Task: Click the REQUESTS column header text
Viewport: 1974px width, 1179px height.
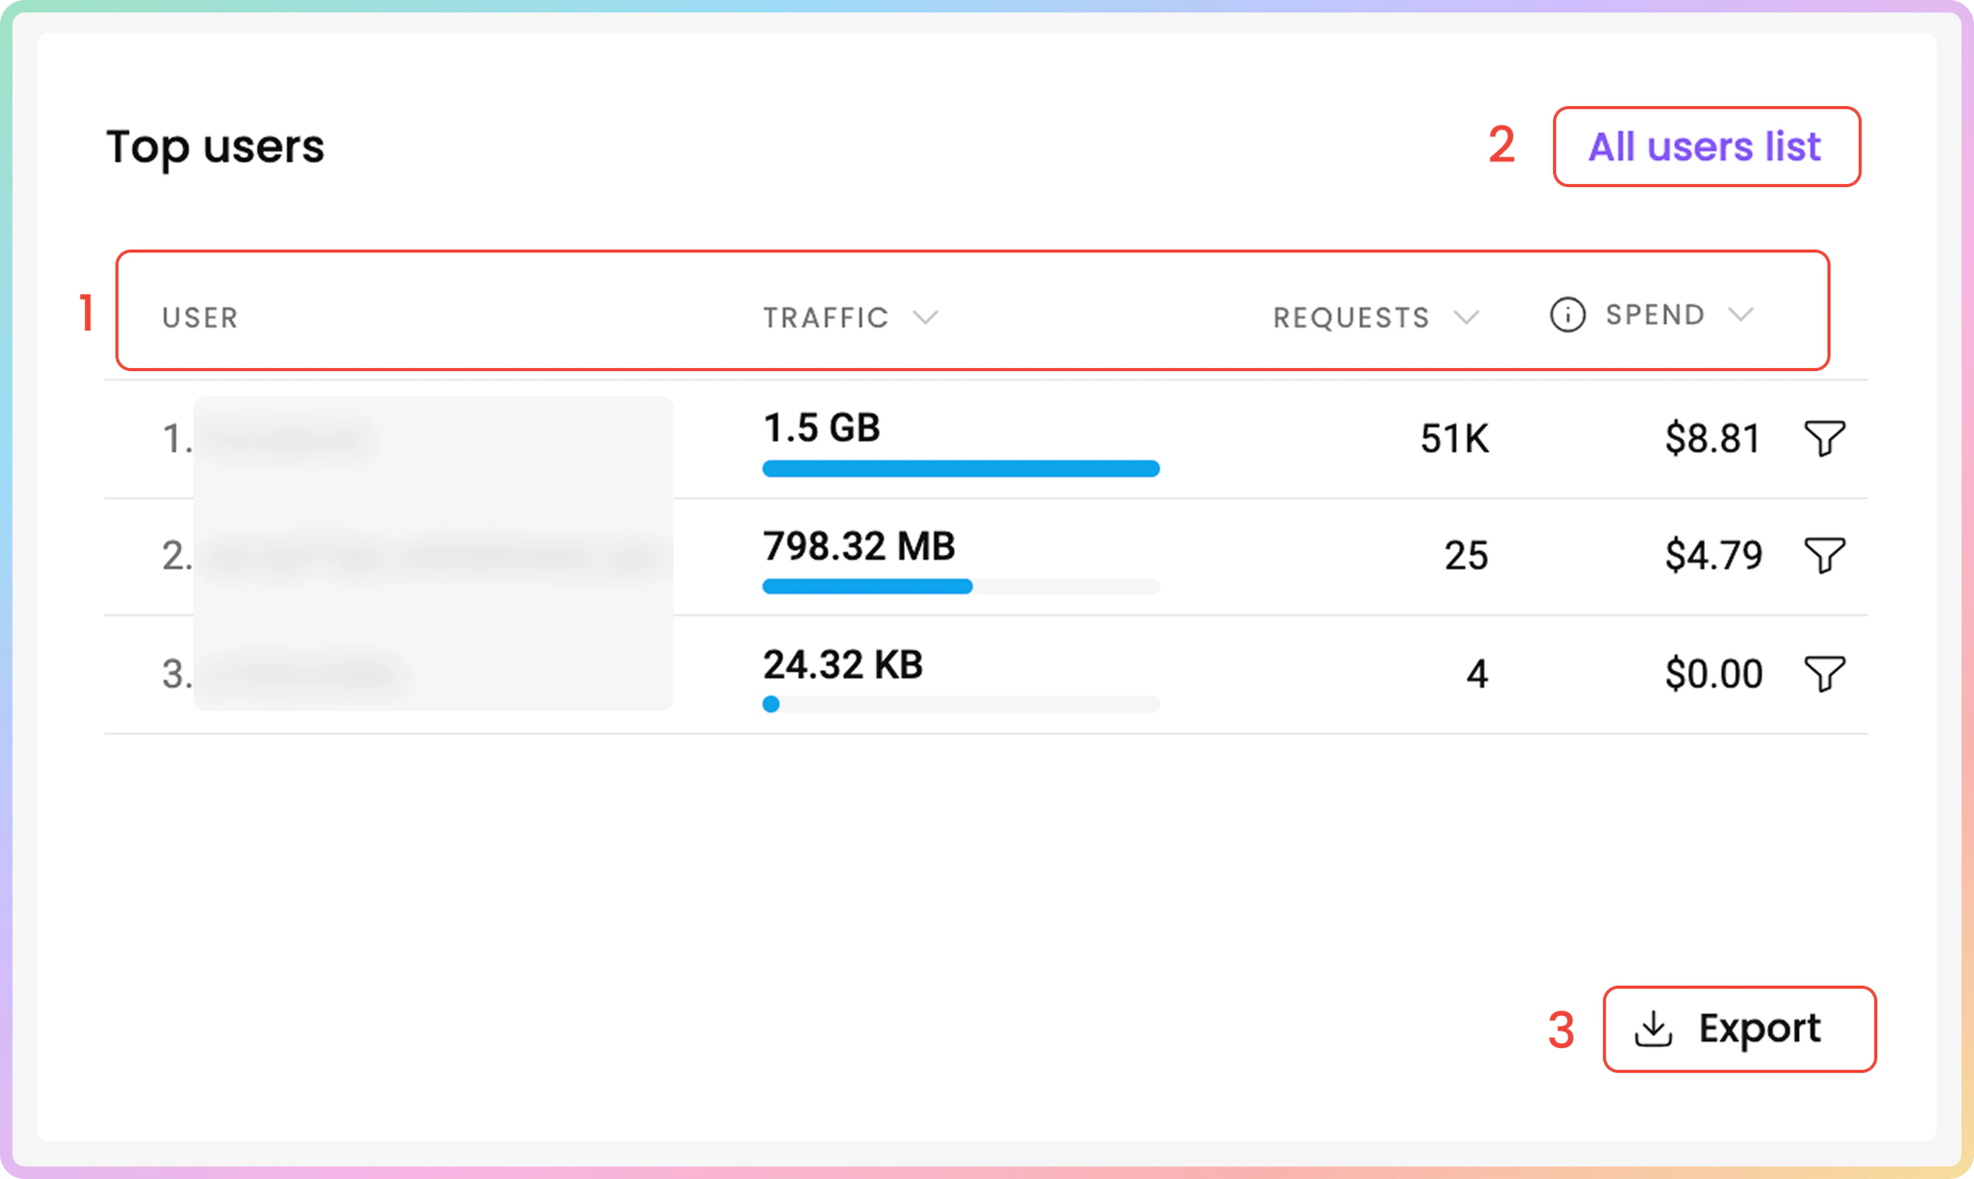Action: [1350, 318]
